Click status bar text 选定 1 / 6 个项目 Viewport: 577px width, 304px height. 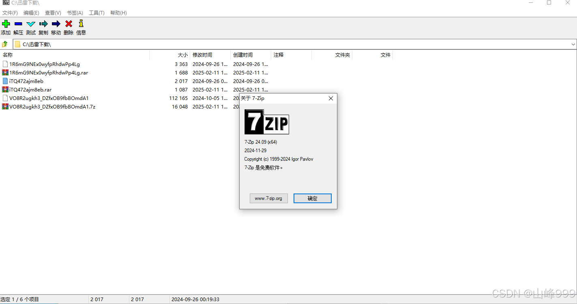click(19, 300)
